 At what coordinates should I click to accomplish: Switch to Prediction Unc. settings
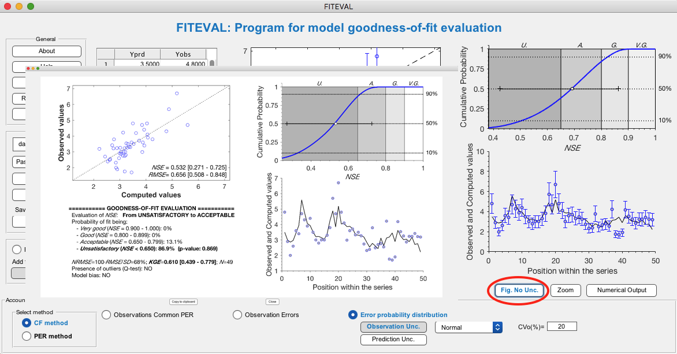tap(393, 340)
